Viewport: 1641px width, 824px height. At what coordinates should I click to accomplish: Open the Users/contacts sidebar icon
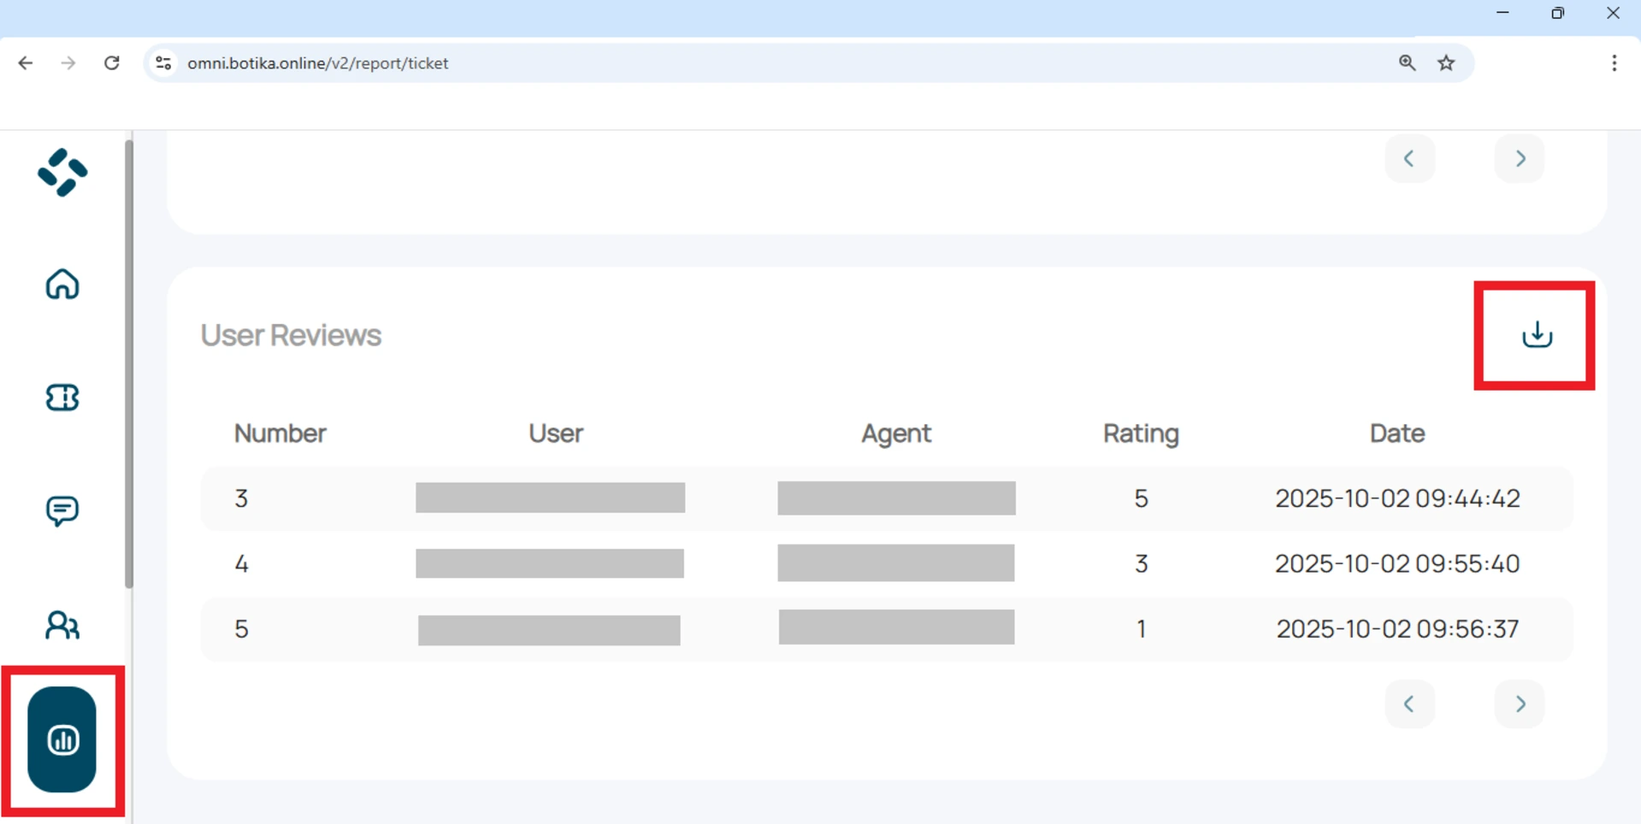click(x=62, y=626)
